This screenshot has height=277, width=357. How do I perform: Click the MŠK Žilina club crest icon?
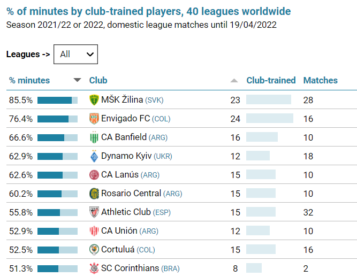(x=94, y=100)
